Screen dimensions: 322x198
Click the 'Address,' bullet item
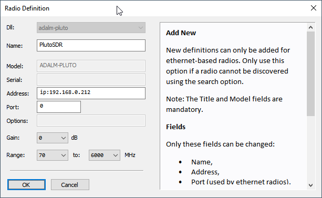[205, 172]
